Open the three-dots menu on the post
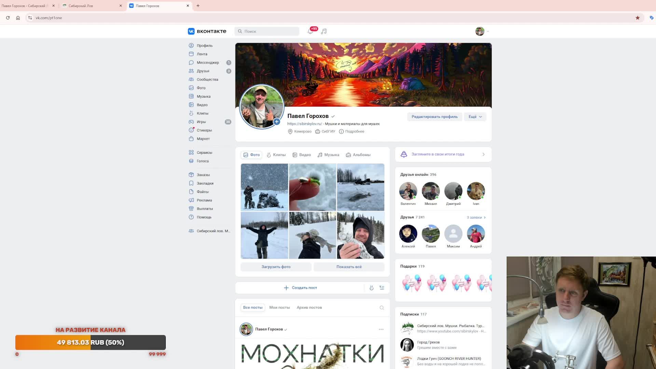Image resolution: width=656 pixels, height=369 pixels. click(381, 329)
